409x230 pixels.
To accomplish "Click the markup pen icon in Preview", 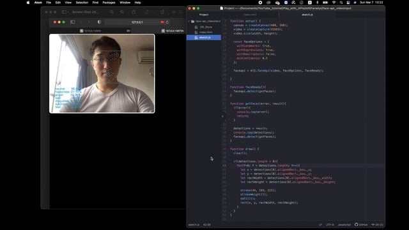I will [x=147, y=12].
